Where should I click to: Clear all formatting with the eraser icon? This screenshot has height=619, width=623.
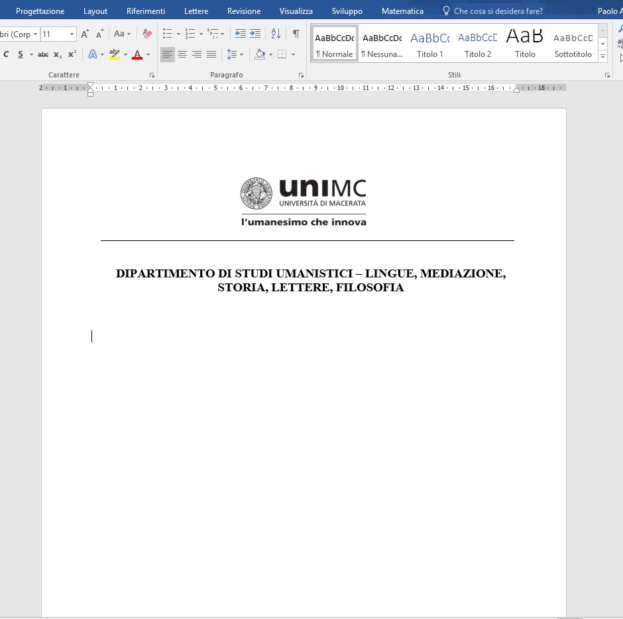(147, 34)
